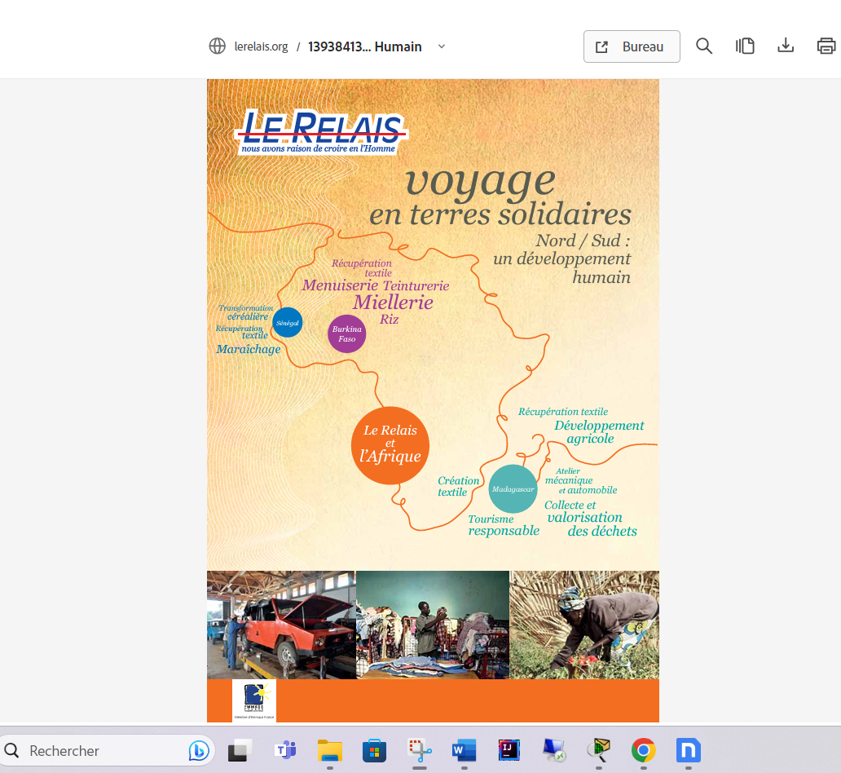The width and height of the screenshot is (841, 773).
Task: Click the 'Menuiserie Teinturerie' text
Action: click(x=376, y=285)
